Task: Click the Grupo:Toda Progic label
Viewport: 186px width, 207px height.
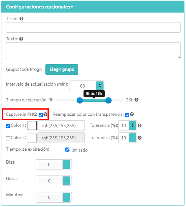Action: pos(24,69)
